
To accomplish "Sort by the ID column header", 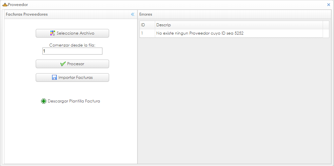I will pos(147,25).
